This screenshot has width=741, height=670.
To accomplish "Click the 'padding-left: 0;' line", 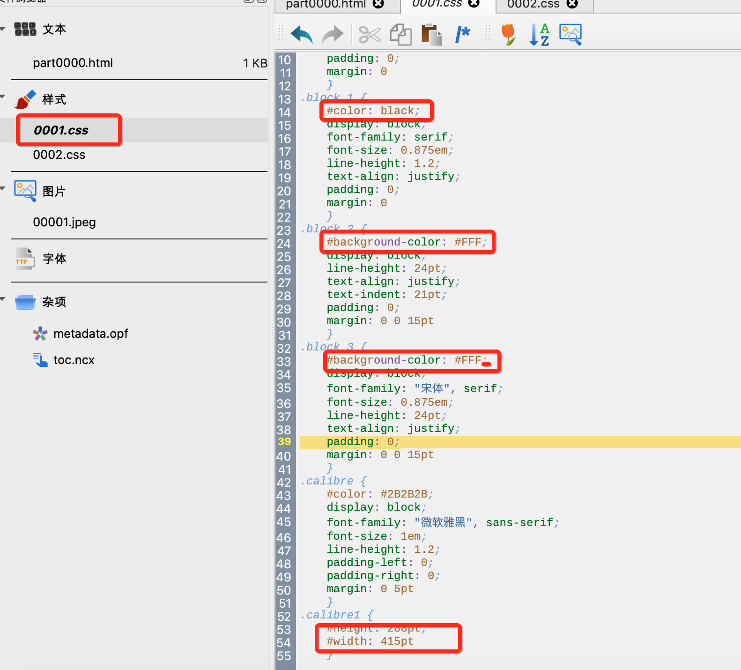I will tap(380, 562).
